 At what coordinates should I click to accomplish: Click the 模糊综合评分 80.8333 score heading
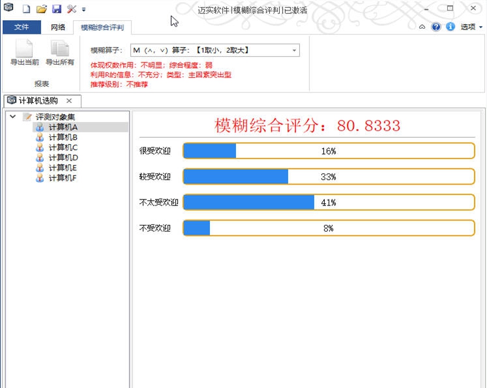tap(307, 126)
